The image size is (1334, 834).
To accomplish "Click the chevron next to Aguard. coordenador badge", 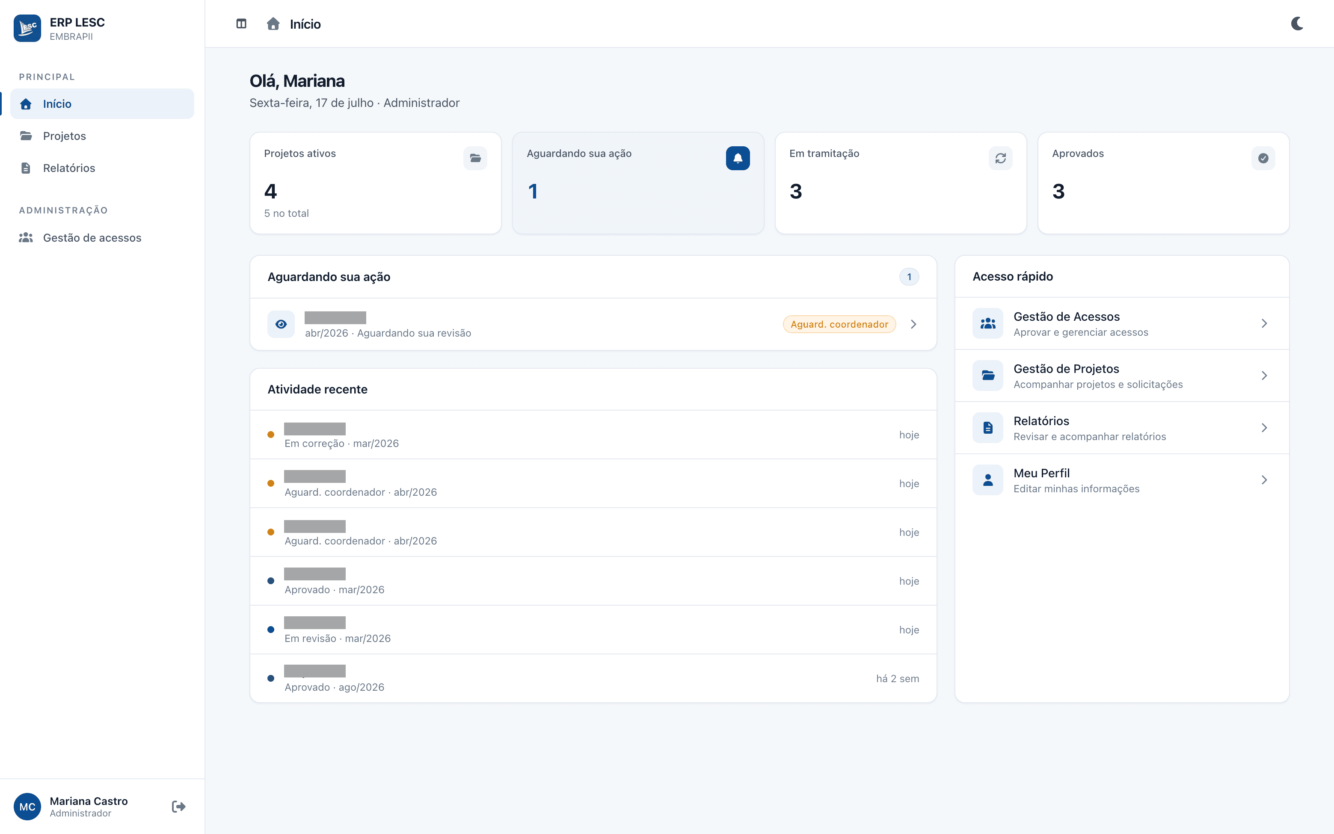I will pos(913,324).
